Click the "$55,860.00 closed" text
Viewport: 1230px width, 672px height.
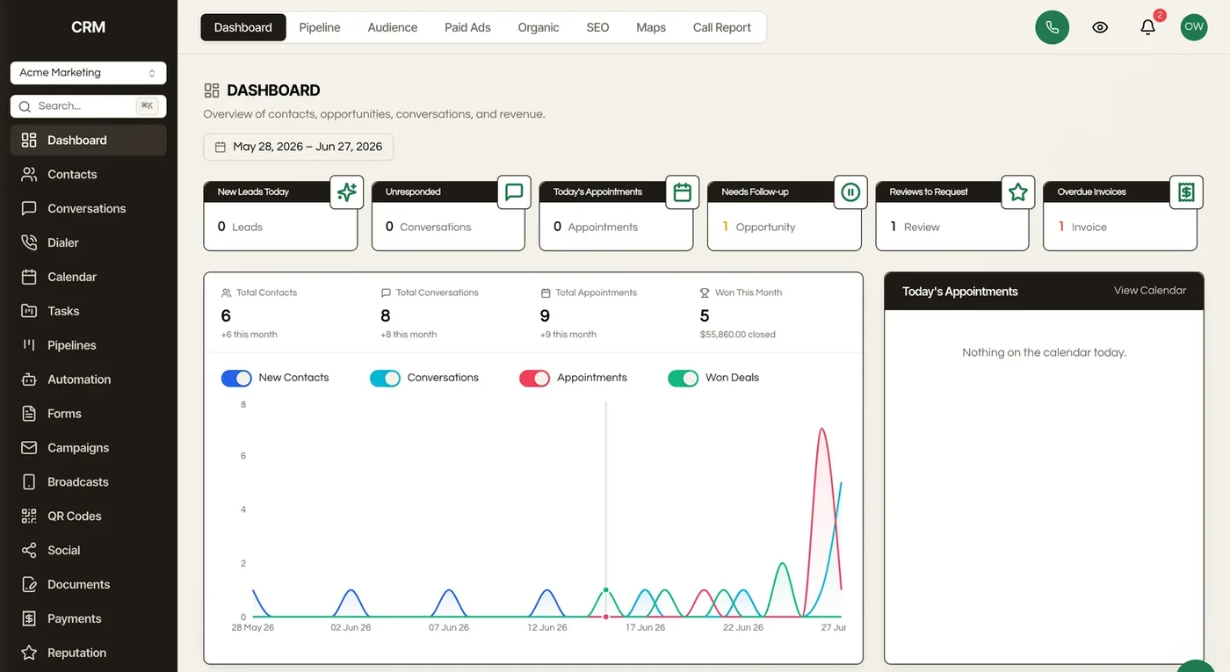(737, 335)
